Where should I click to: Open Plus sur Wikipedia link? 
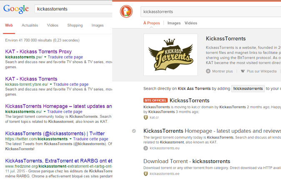(x=262, y=71)
